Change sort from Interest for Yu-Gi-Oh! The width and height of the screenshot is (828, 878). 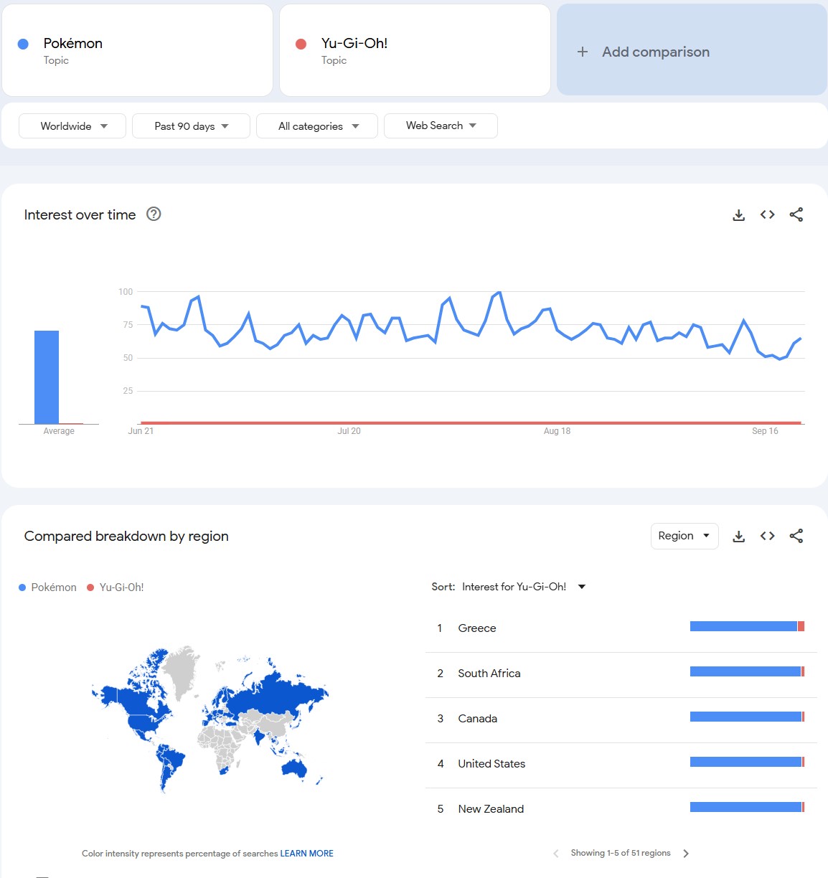(524, 587)
